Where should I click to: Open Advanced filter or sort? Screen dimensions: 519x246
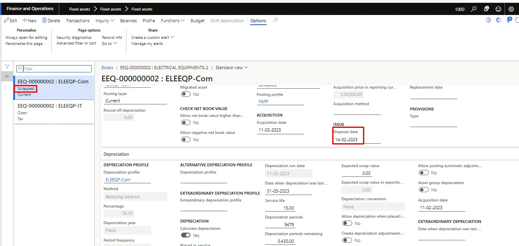point(76,43)
